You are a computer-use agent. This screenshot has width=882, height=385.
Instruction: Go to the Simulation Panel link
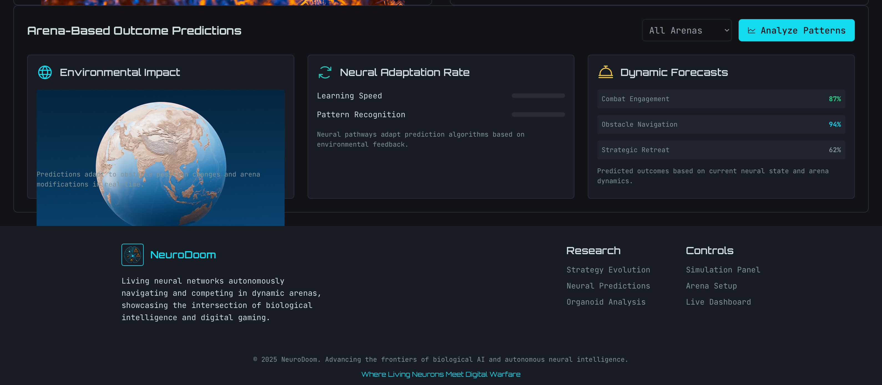pyautogui.click(x=723, y=270)
